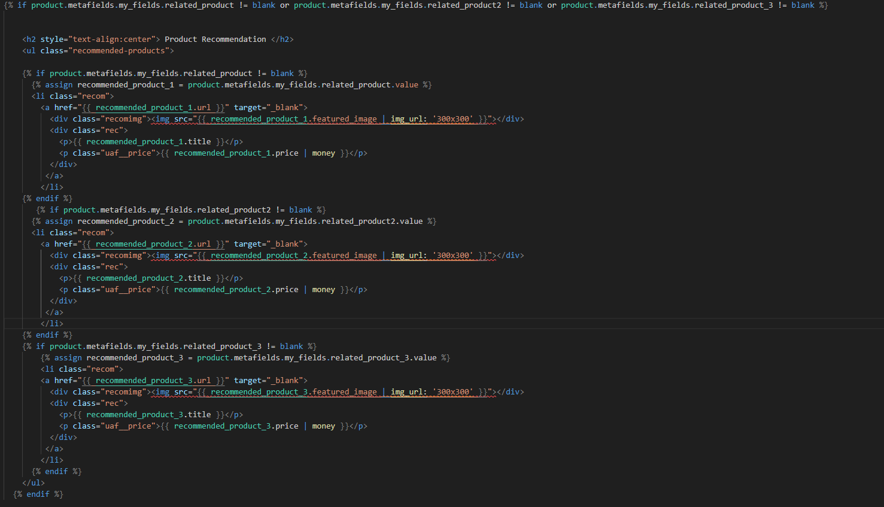Click 'recommended_product_2' in the second assign statement
Viewport: 884px width, 507px height.
[125, 221]
